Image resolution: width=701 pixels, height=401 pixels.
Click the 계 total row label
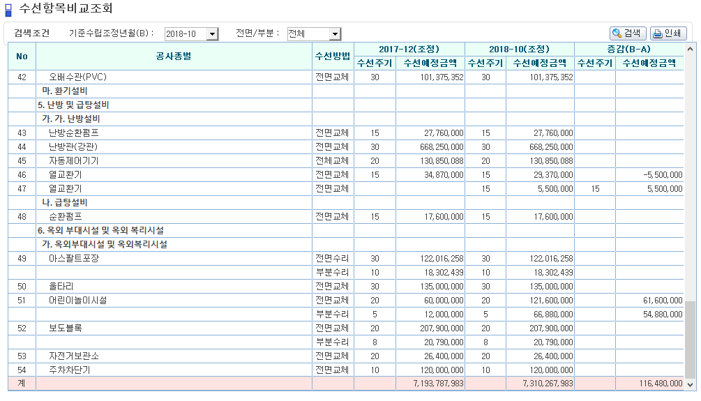tap(22, 384)
